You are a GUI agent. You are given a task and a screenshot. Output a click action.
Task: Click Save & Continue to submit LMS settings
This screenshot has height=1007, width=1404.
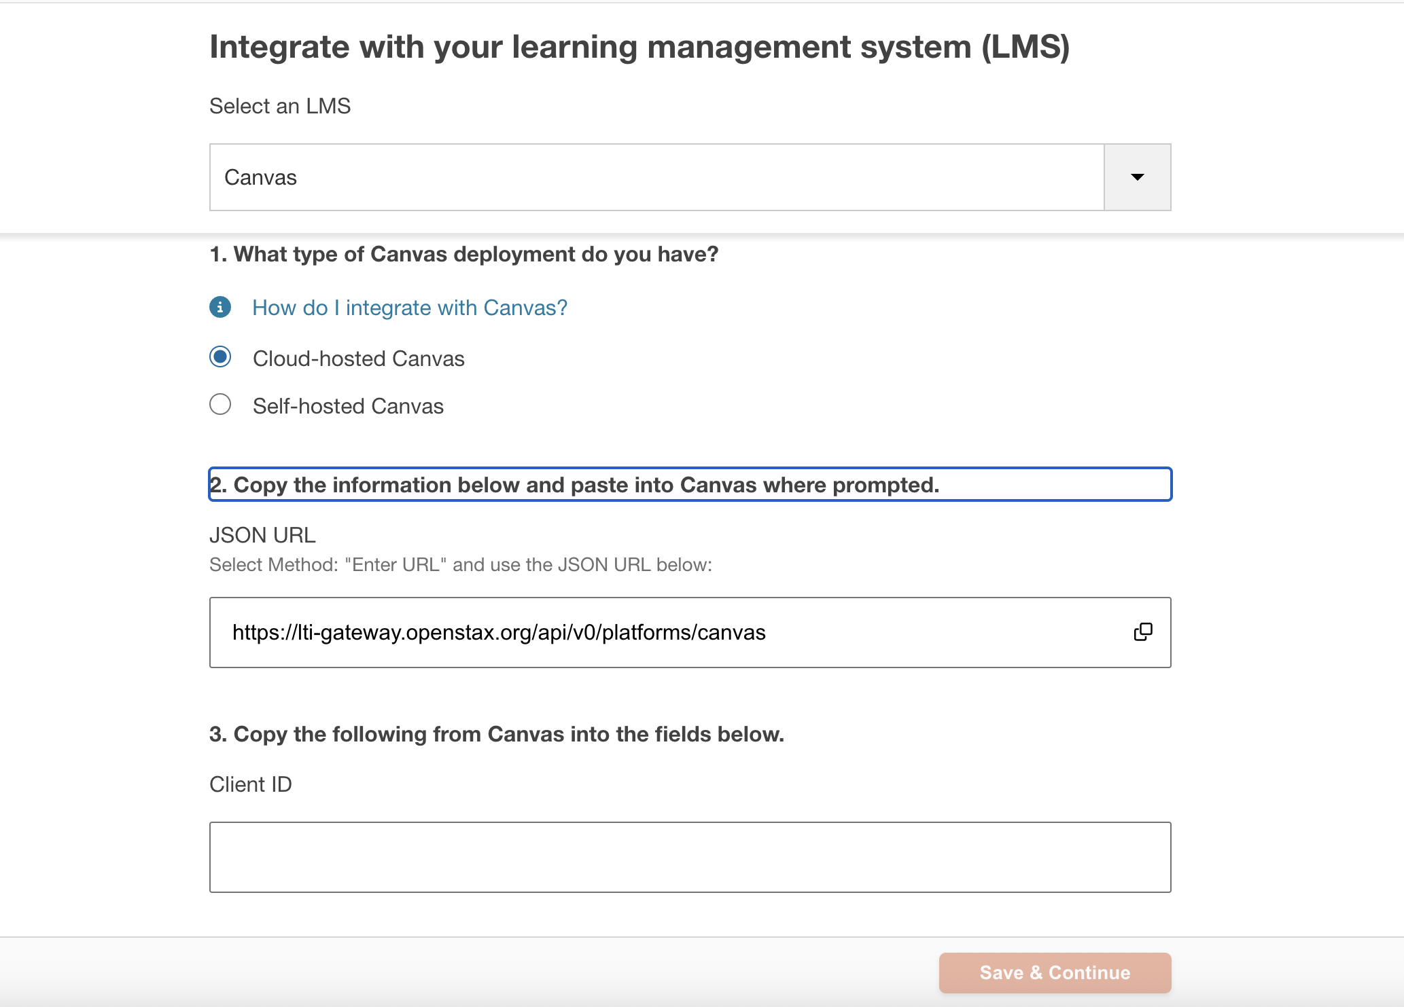tap(1054, 972)
